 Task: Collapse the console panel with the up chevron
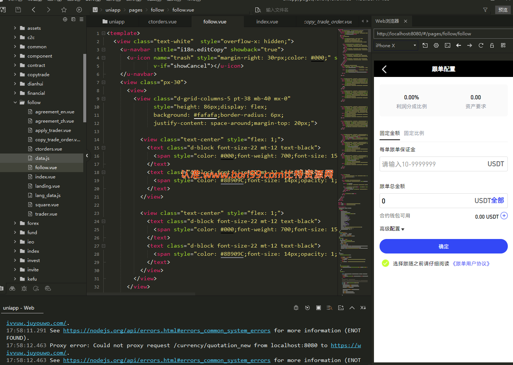tap(352, 308)
